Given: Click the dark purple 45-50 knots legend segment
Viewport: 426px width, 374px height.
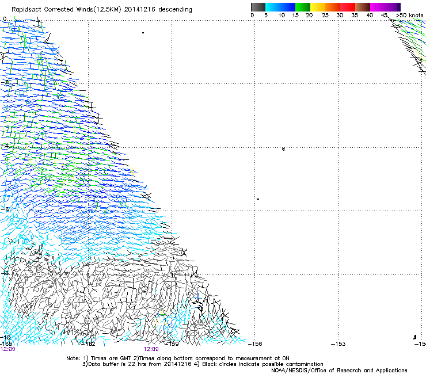Looking at the screenshot, I should coord(393,7).
